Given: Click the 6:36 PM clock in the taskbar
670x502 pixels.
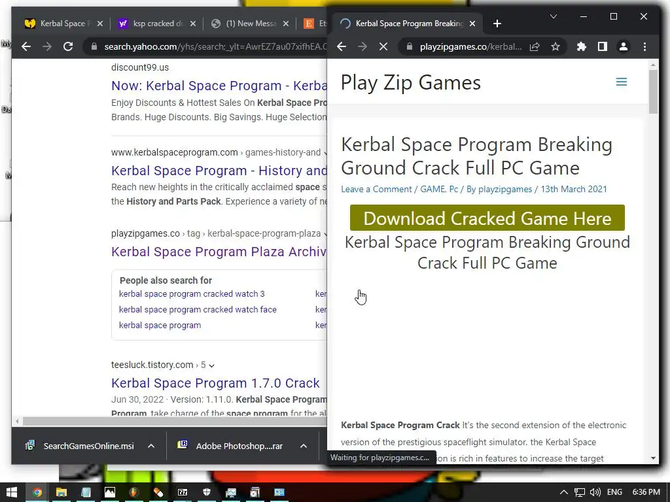Looking at the screenshot, I should [x=646, y=492].
